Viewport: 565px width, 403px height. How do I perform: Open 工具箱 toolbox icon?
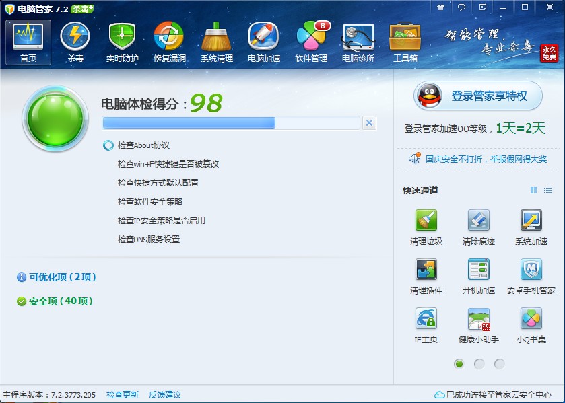click(405, 42)
